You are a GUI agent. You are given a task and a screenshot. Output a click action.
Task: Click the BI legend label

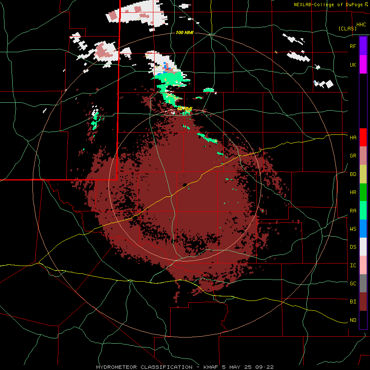coord(353,302)
